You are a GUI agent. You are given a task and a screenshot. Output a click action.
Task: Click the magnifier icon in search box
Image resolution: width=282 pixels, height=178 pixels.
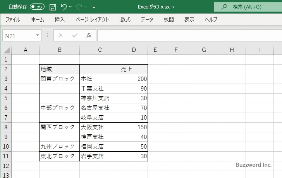tap(224, 7)
